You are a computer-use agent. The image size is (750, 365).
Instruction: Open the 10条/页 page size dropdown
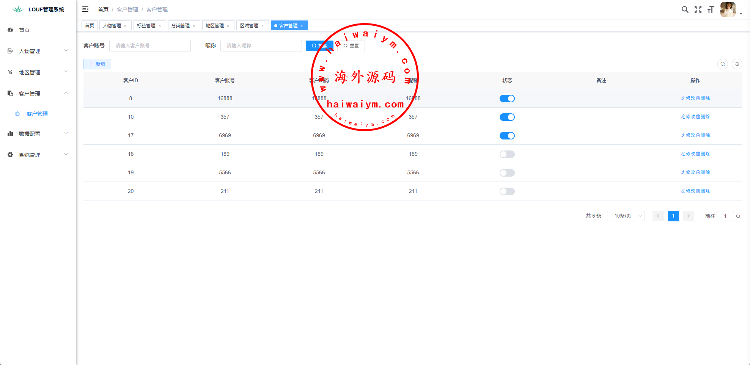click(x=626, y=216)
